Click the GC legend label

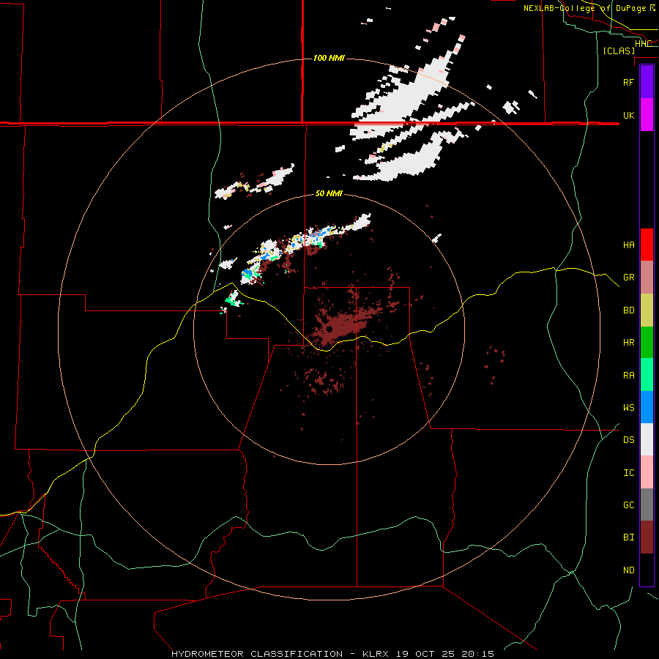tap(629, 505)
